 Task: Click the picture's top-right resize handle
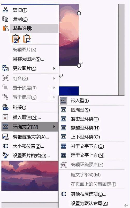[x=79, y=13]
